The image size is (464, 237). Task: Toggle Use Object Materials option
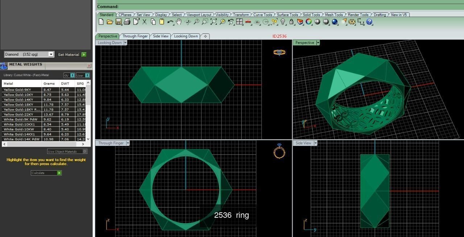point(67,151)
